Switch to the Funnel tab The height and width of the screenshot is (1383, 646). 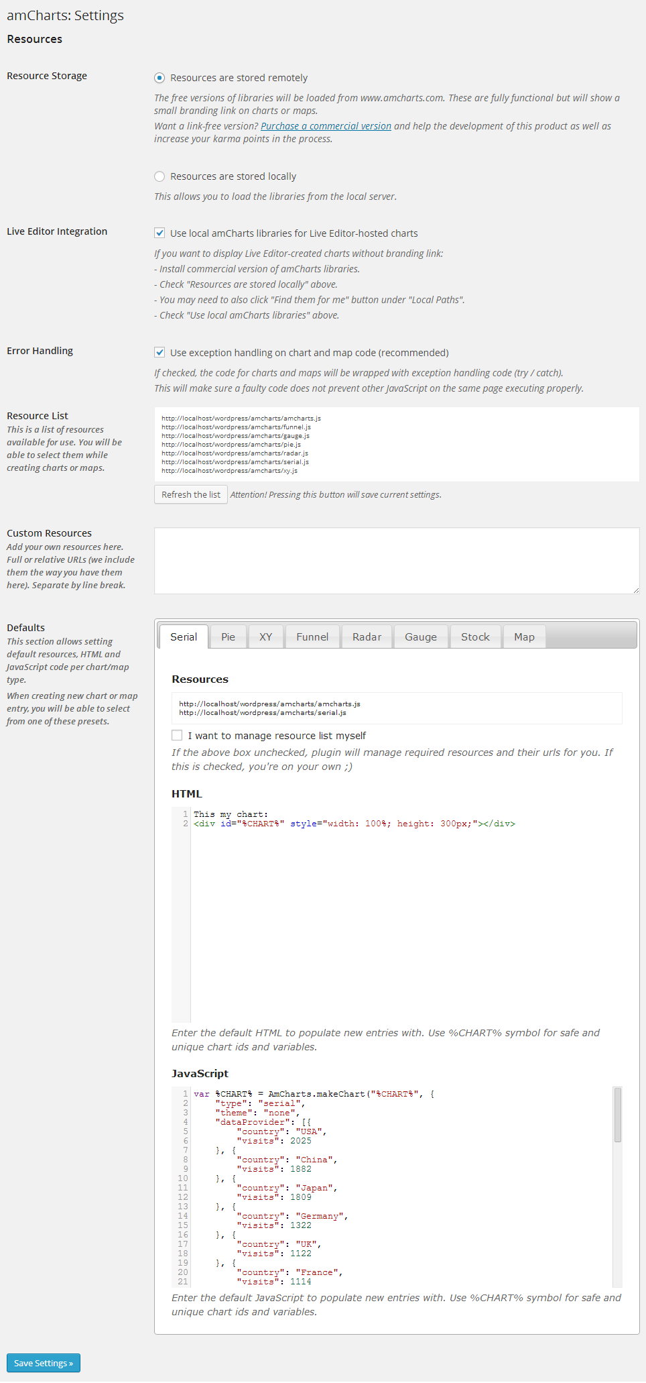[x=312, y=637]
